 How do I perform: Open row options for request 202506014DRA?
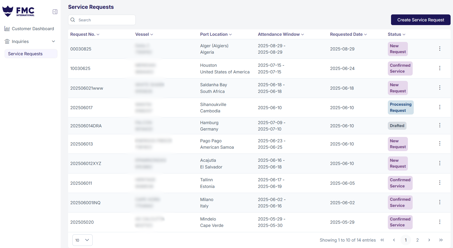click(x=440, y=125)
